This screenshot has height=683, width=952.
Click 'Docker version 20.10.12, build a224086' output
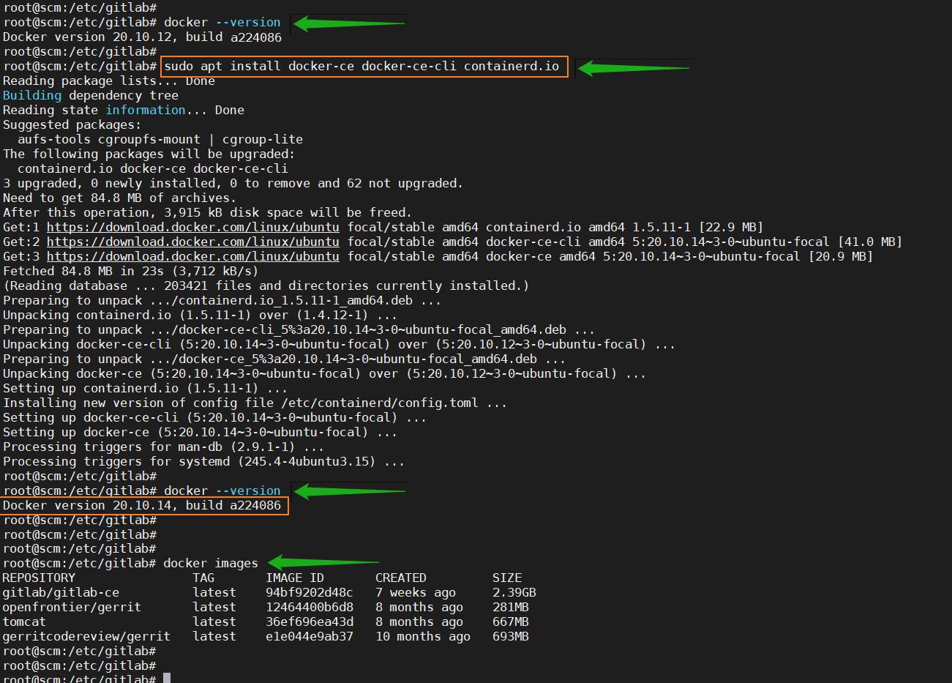click(142, 37)
